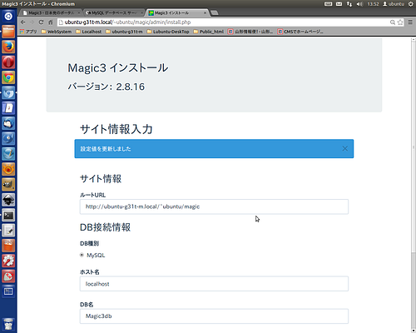Image resolution: width=416 pixels, height=333 pixels.
Task: Launch Google Chrome from the dock
Action: coord(8,77)
